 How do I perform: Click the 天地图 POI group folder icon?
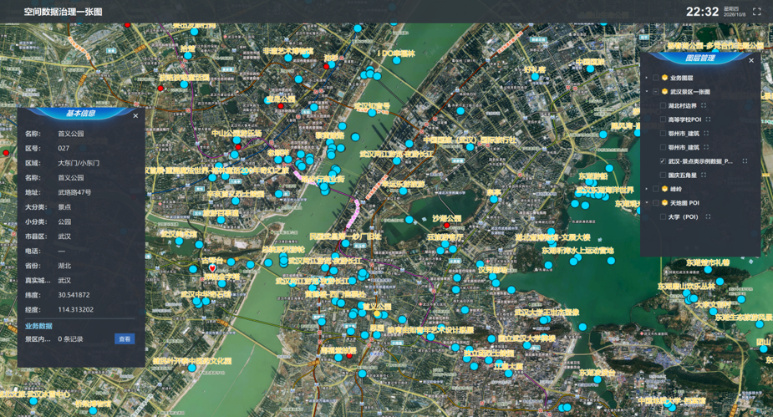(664, 202)
